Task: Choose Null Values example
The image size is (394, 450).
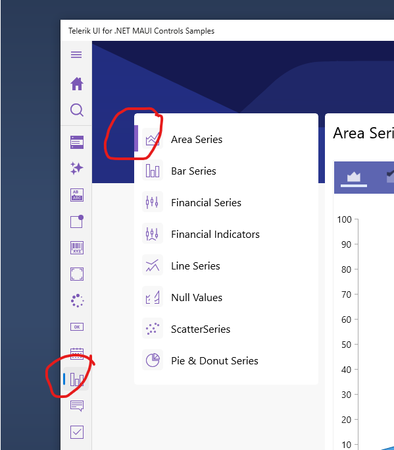Action: [226, 297]
